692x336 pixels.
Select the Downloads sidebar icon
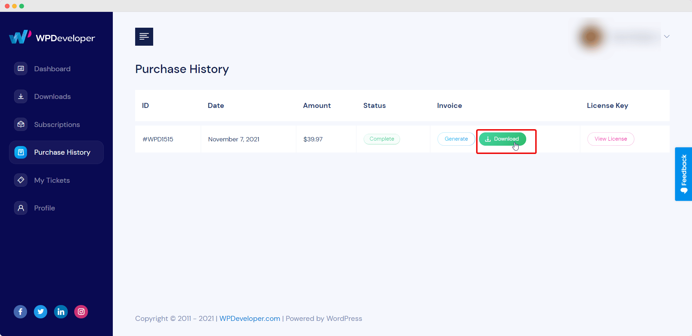[x=21, y=96]
